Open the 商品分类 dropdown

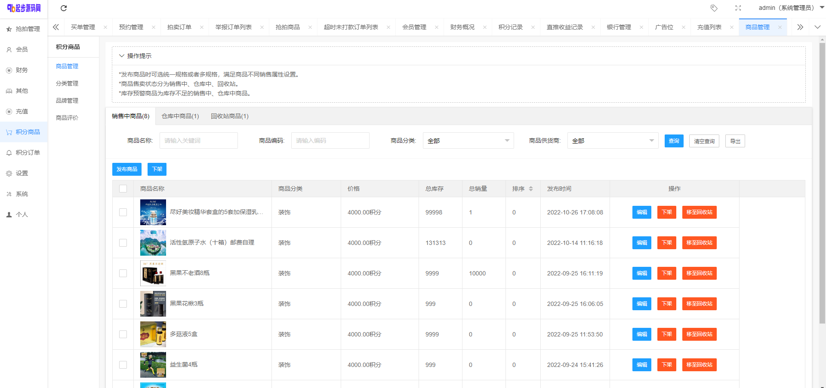pyautogui.click(x=468, y=141)
